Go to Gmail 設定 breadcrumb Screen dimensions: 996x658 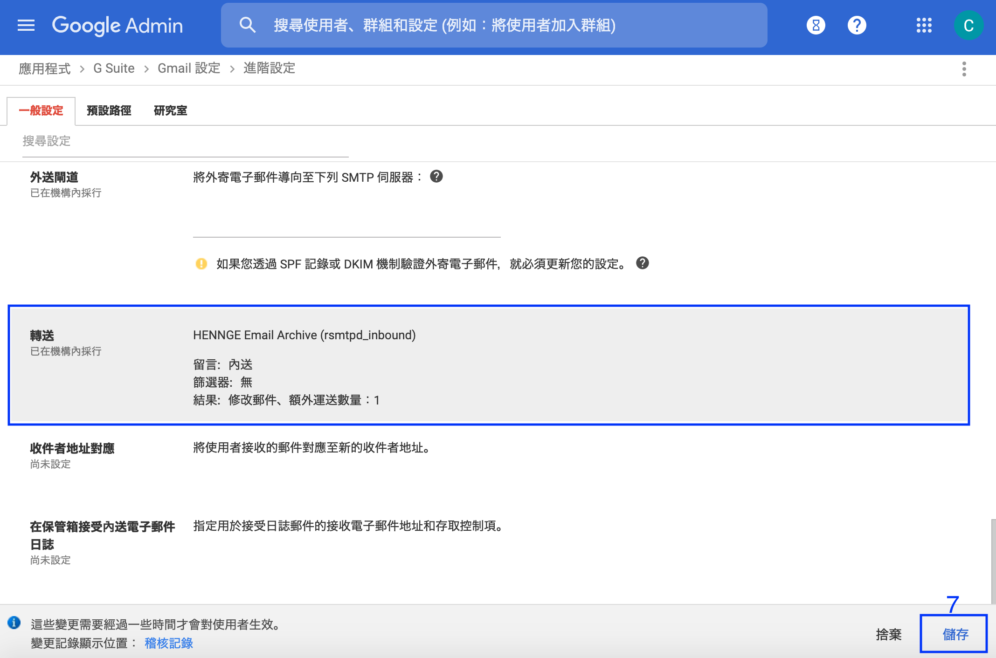[189, 69]
